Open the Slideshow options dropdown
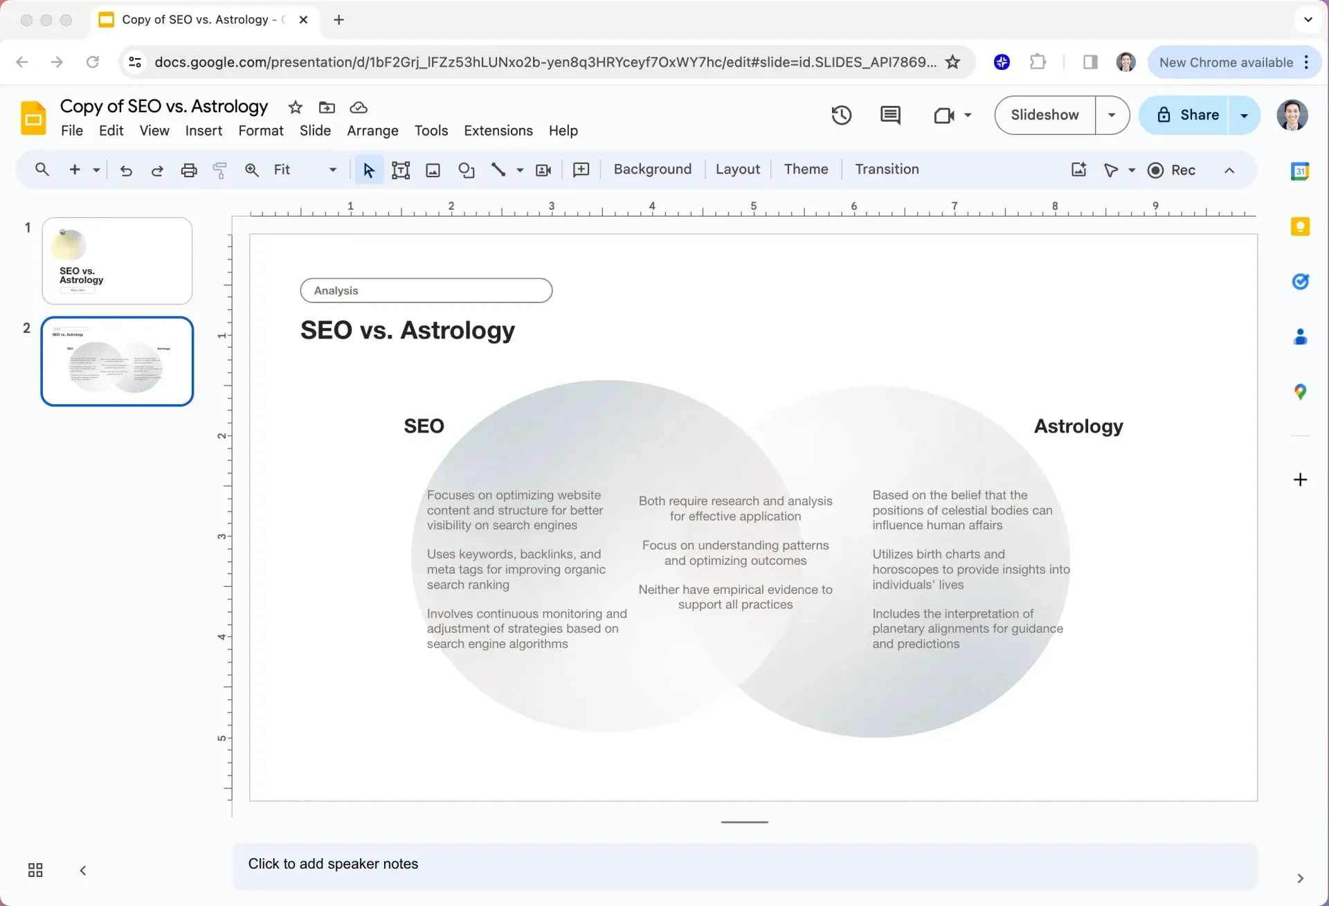 1112,115
